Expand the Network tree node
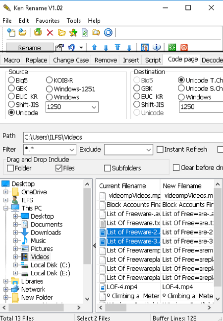 (x=6, y=289)
